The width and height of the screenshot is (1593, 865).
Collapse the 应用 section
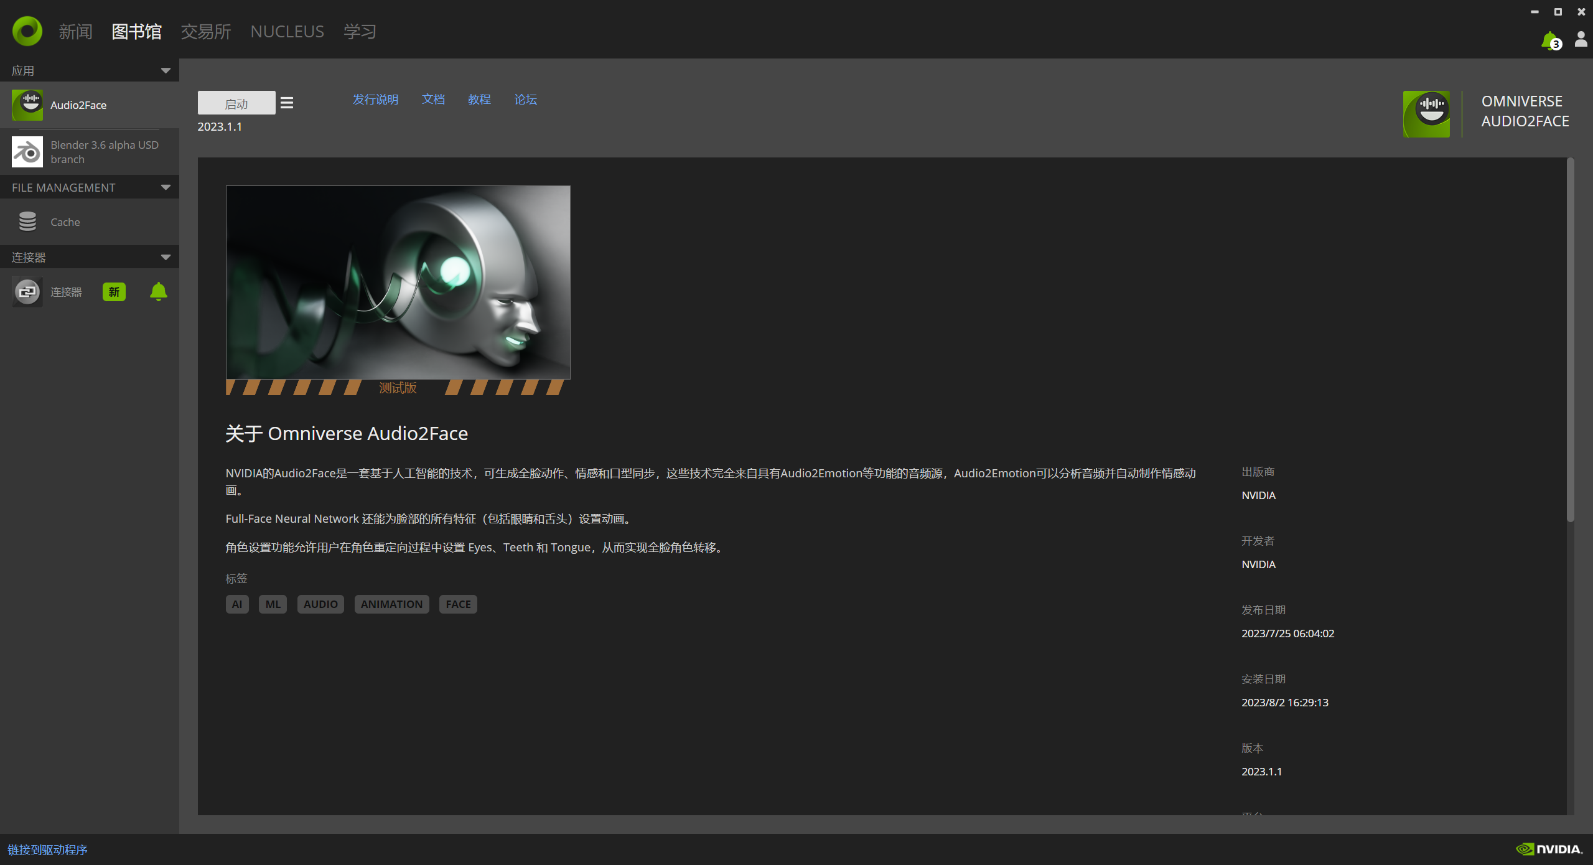(x=166, y=70)
